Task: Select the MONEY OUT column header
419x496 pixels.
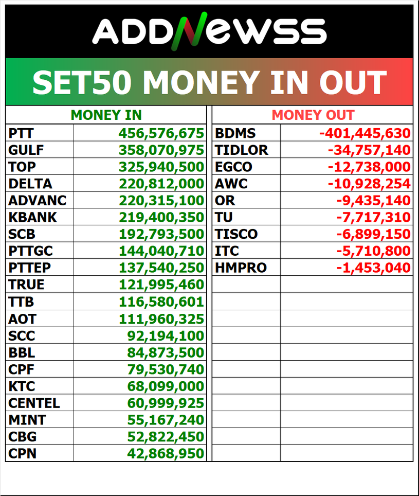Action: tap(313, 115)
